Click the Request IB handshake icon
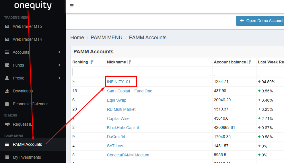 click(7, 124)
